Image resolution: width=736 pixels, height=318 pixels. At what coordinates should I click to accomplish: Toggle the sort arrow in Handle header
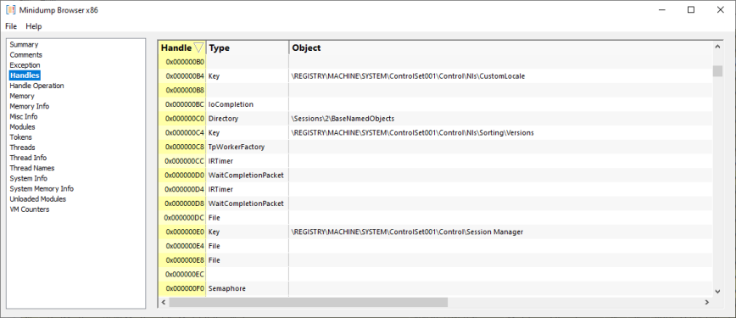click(198, 47)
